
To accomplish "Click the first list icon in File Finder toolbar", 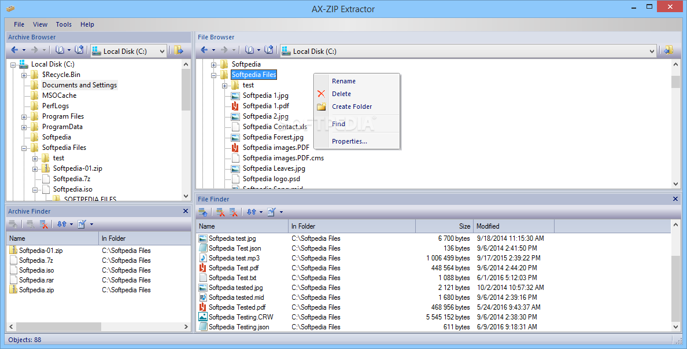I will point(203,212).
